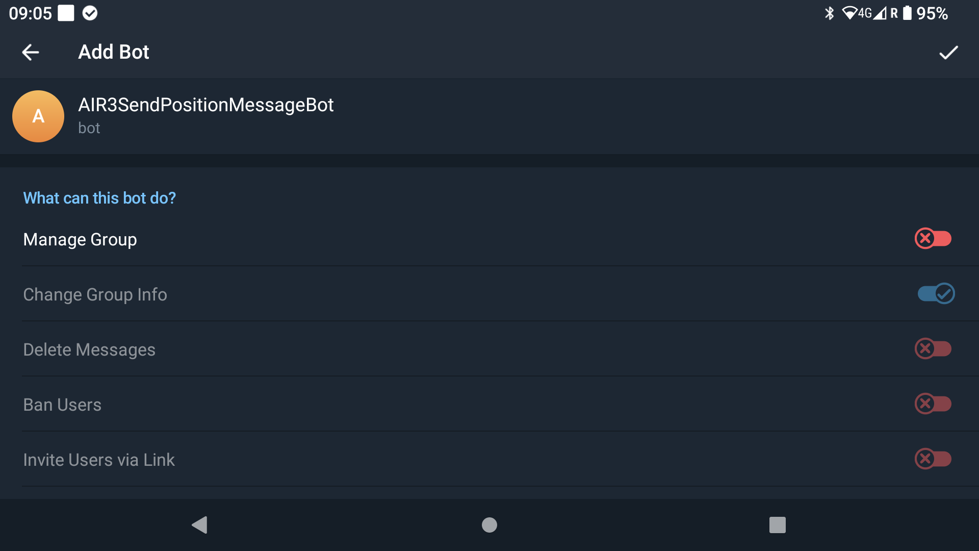Tap the Ban Users label
Screen dimensions: 979x551
[x=62, y=405]
